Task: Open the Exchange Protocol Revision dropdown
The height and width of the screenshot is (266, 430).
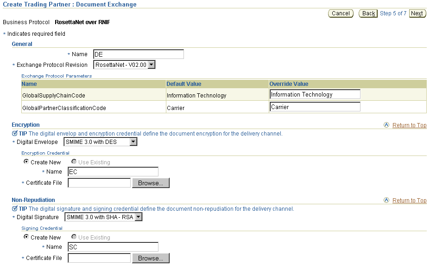Action: [124, 65]
